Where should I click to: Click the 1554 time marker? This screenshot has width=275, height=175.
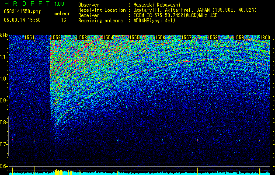click(x=108, y=38)
